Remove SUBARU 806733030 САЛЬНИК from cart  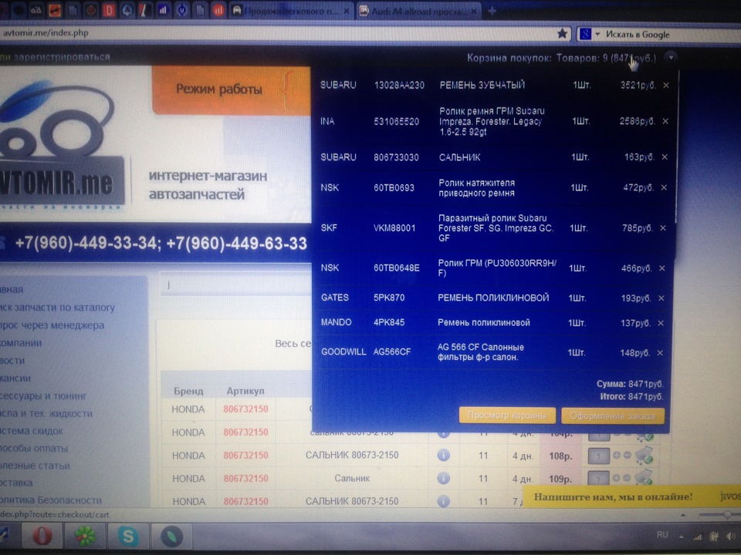pyautogui.click(x=665, y=156)
